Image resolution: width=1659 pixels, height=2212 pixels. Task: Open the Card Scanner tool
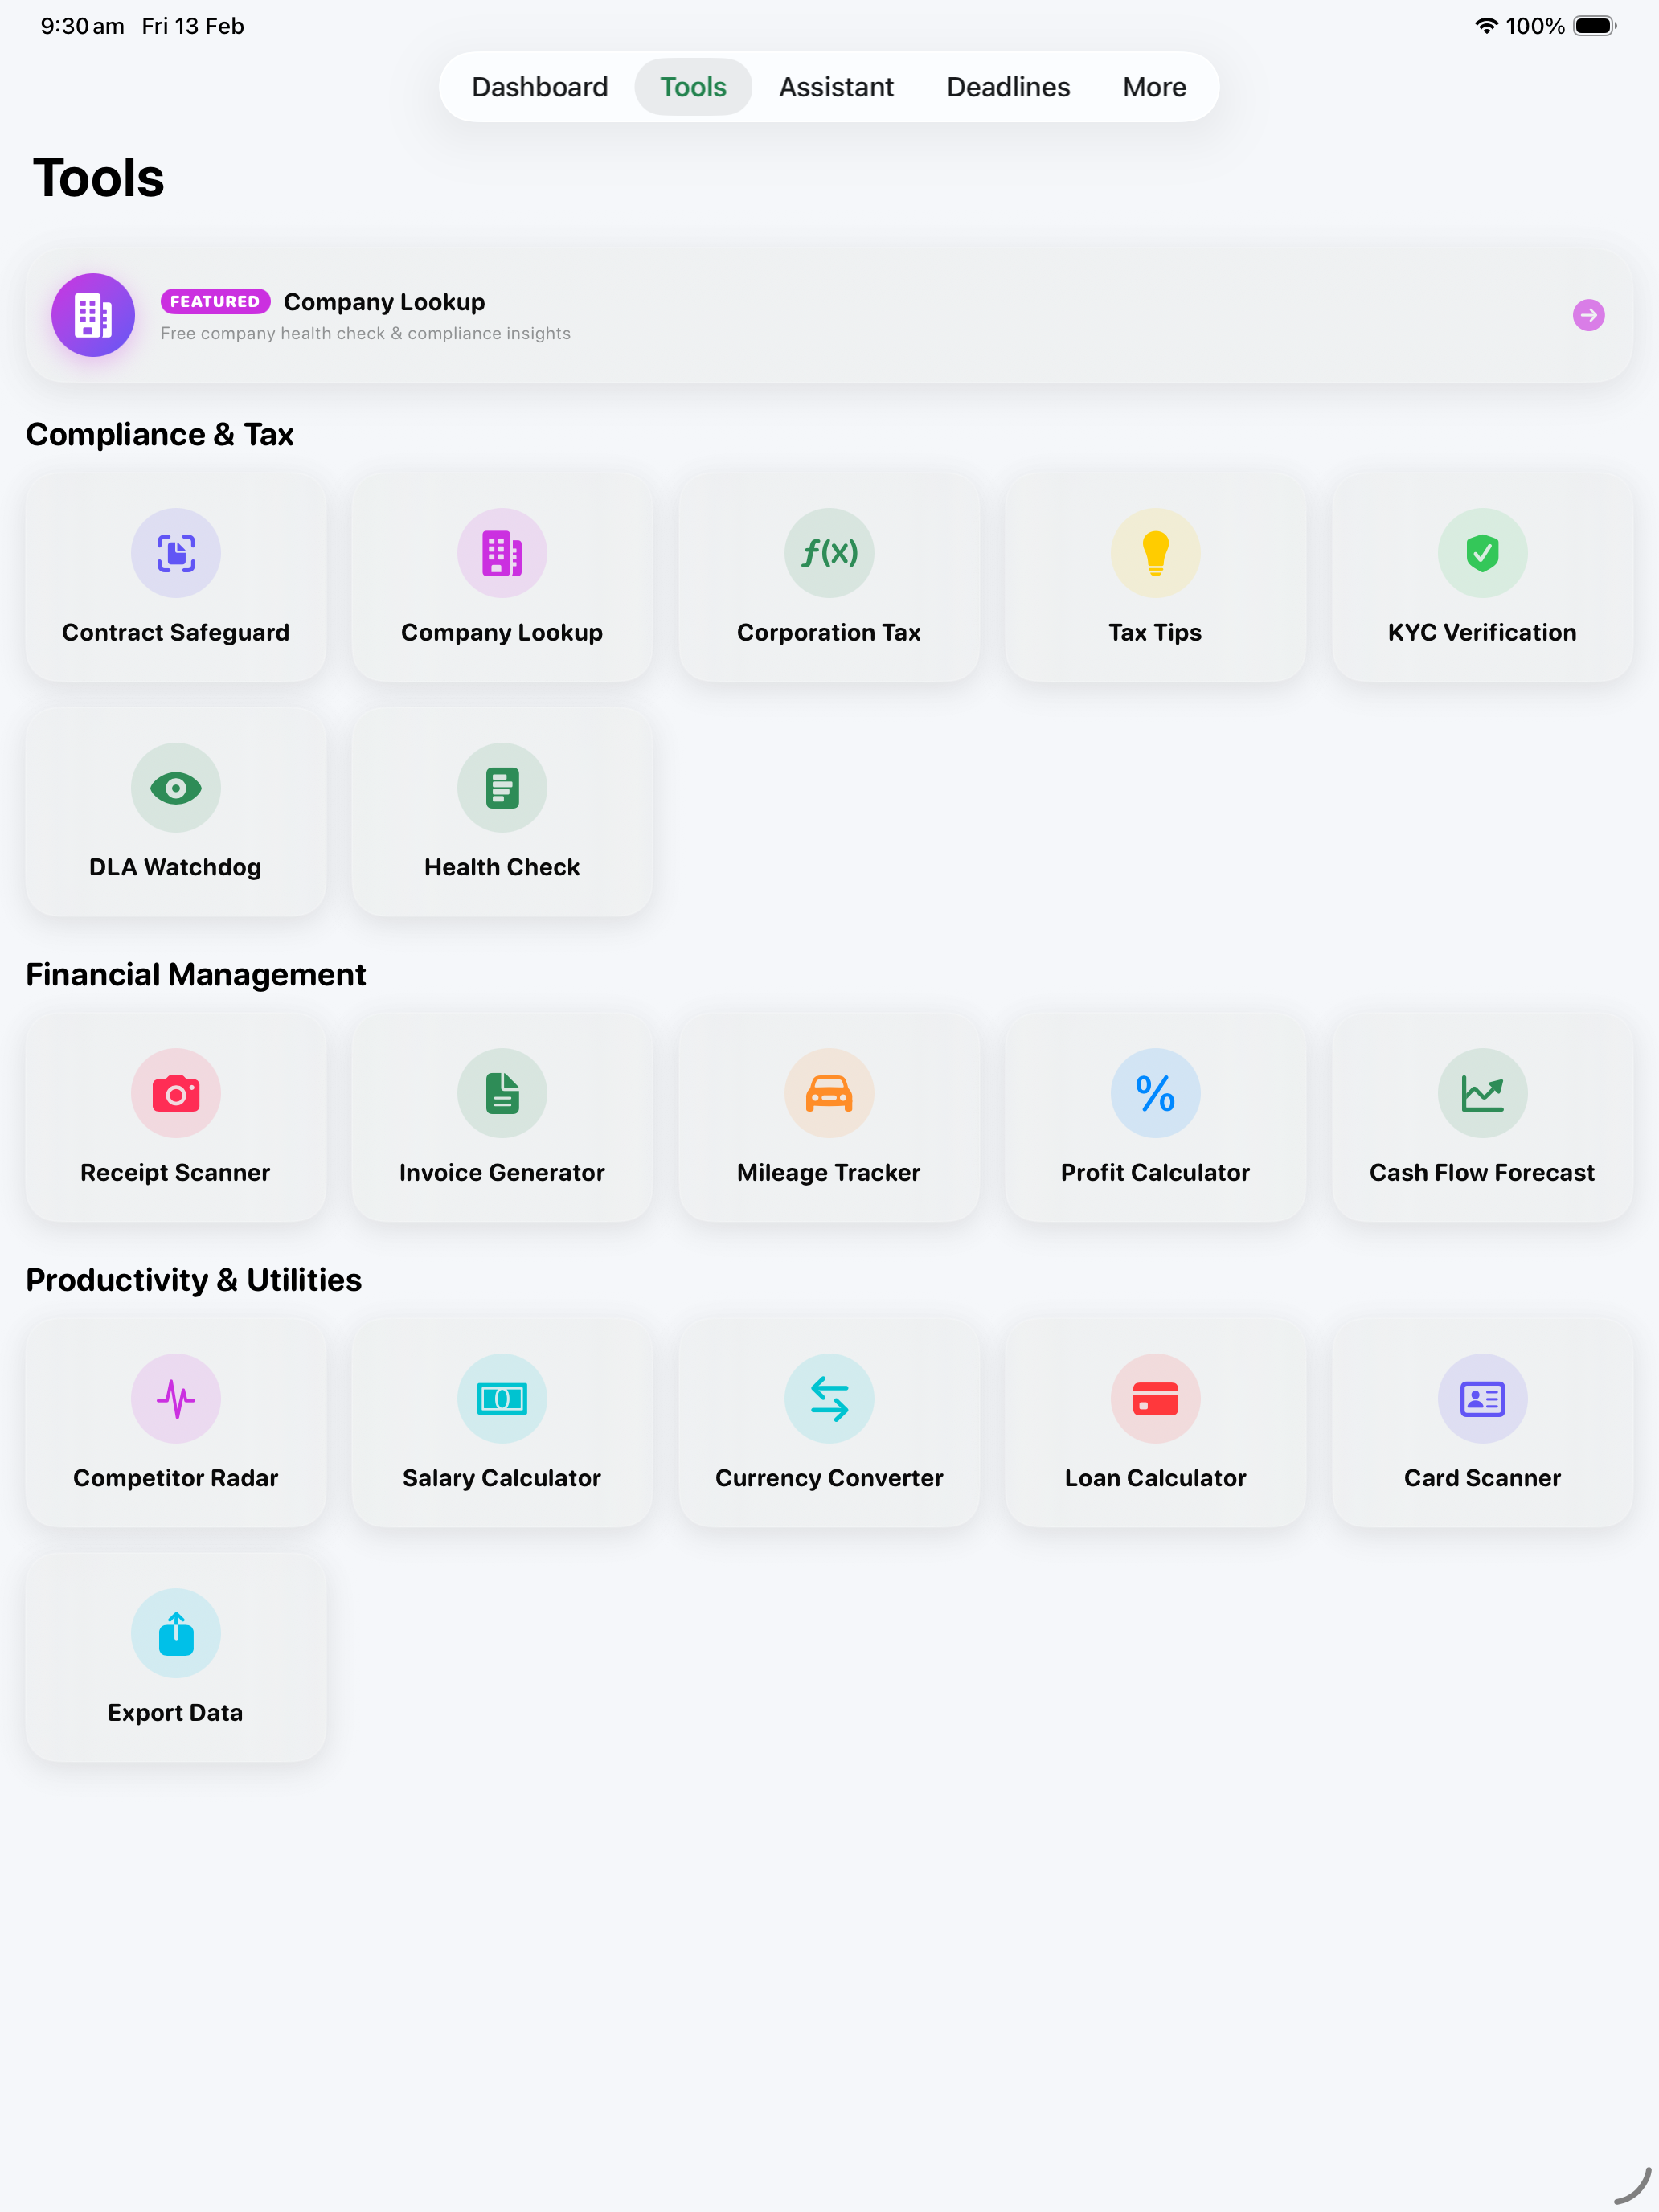coord(1482,1423)
